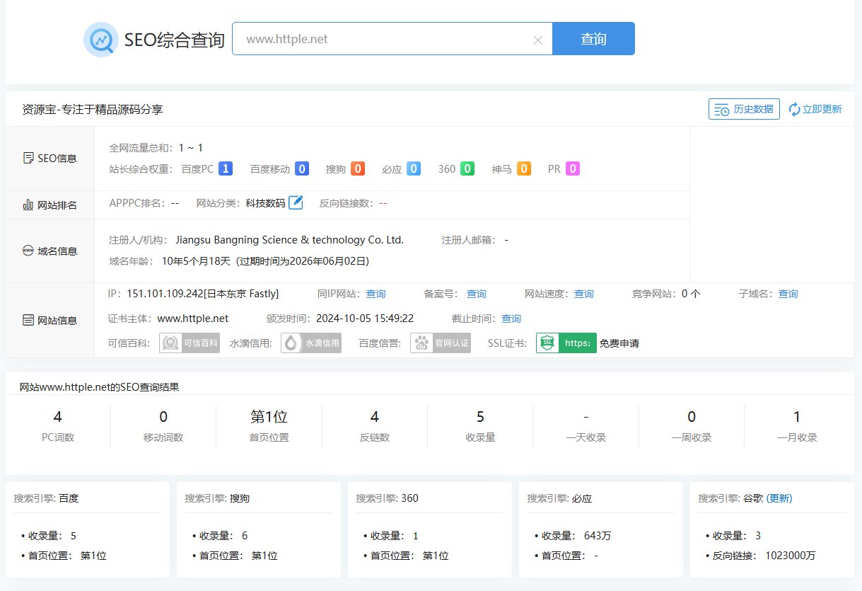Select the 网站排名 sidebar icon
The width and height of the screenshot is (862, 591).
[29, 205]
